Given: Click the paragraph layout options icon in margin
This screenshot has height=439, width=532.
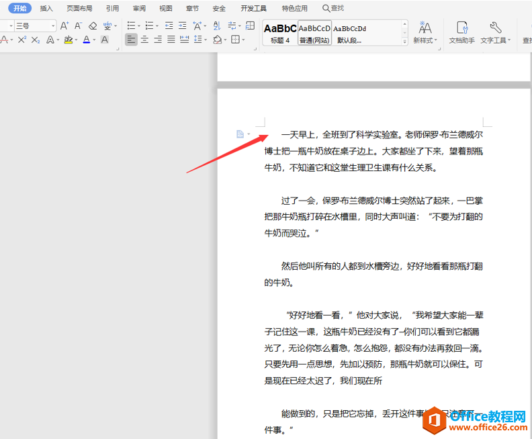Looking at the screenshot, I should pyautogui.click(x=240, y=134).
